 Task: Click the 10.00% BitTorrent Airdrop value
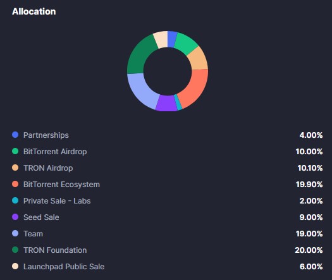point(309,152)
